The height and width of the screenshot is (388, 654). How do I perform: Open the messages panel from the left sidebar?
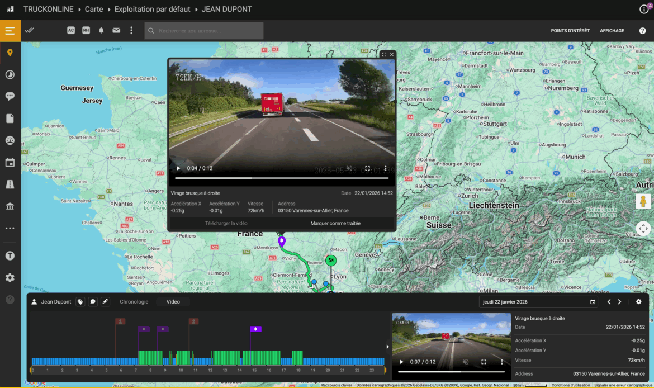click(x=10, y=96)
